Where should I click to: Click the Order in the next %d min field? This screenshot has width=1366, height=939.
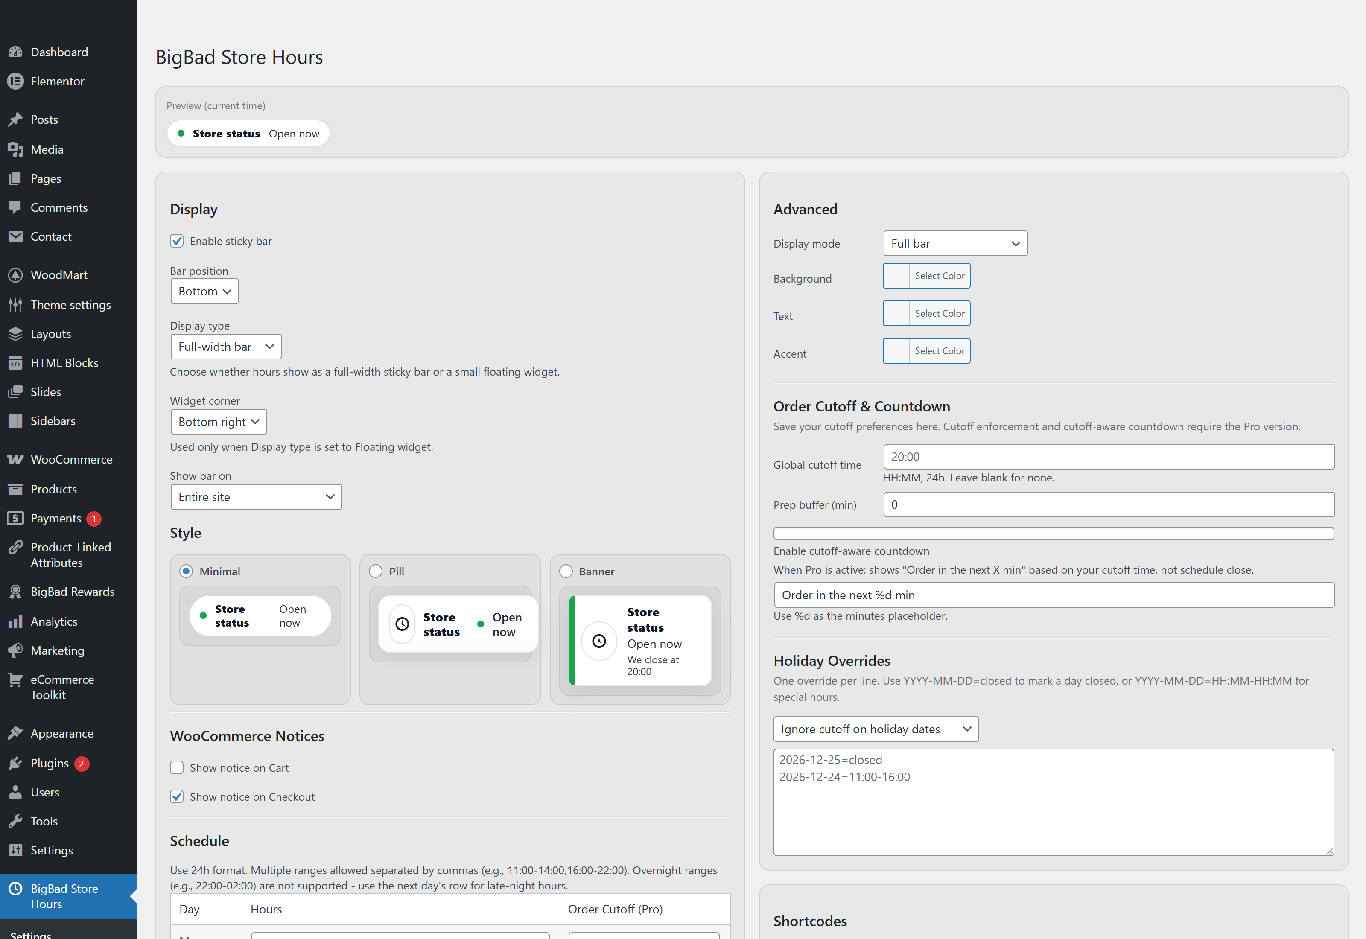click(1054, 595)
